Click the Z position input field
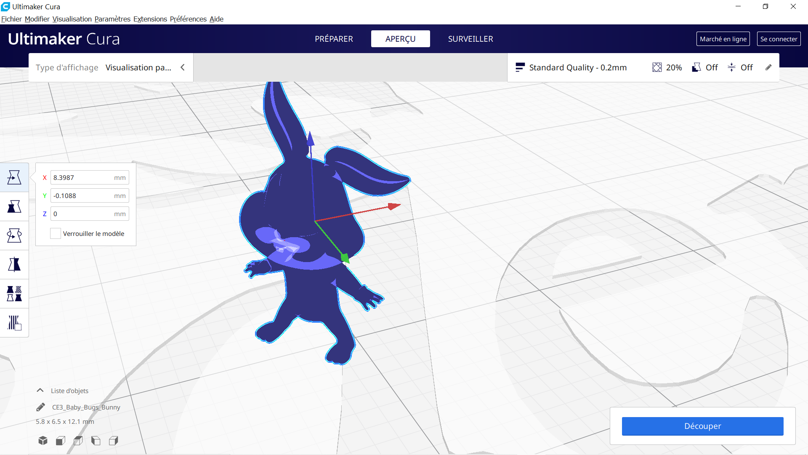 (x=90, y=214)
